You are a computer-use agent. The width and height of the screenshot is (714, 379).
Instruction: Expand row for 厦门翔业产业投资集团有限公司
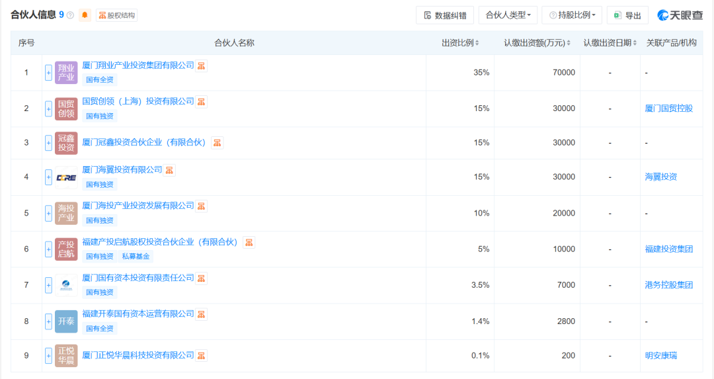click(48, 73)
